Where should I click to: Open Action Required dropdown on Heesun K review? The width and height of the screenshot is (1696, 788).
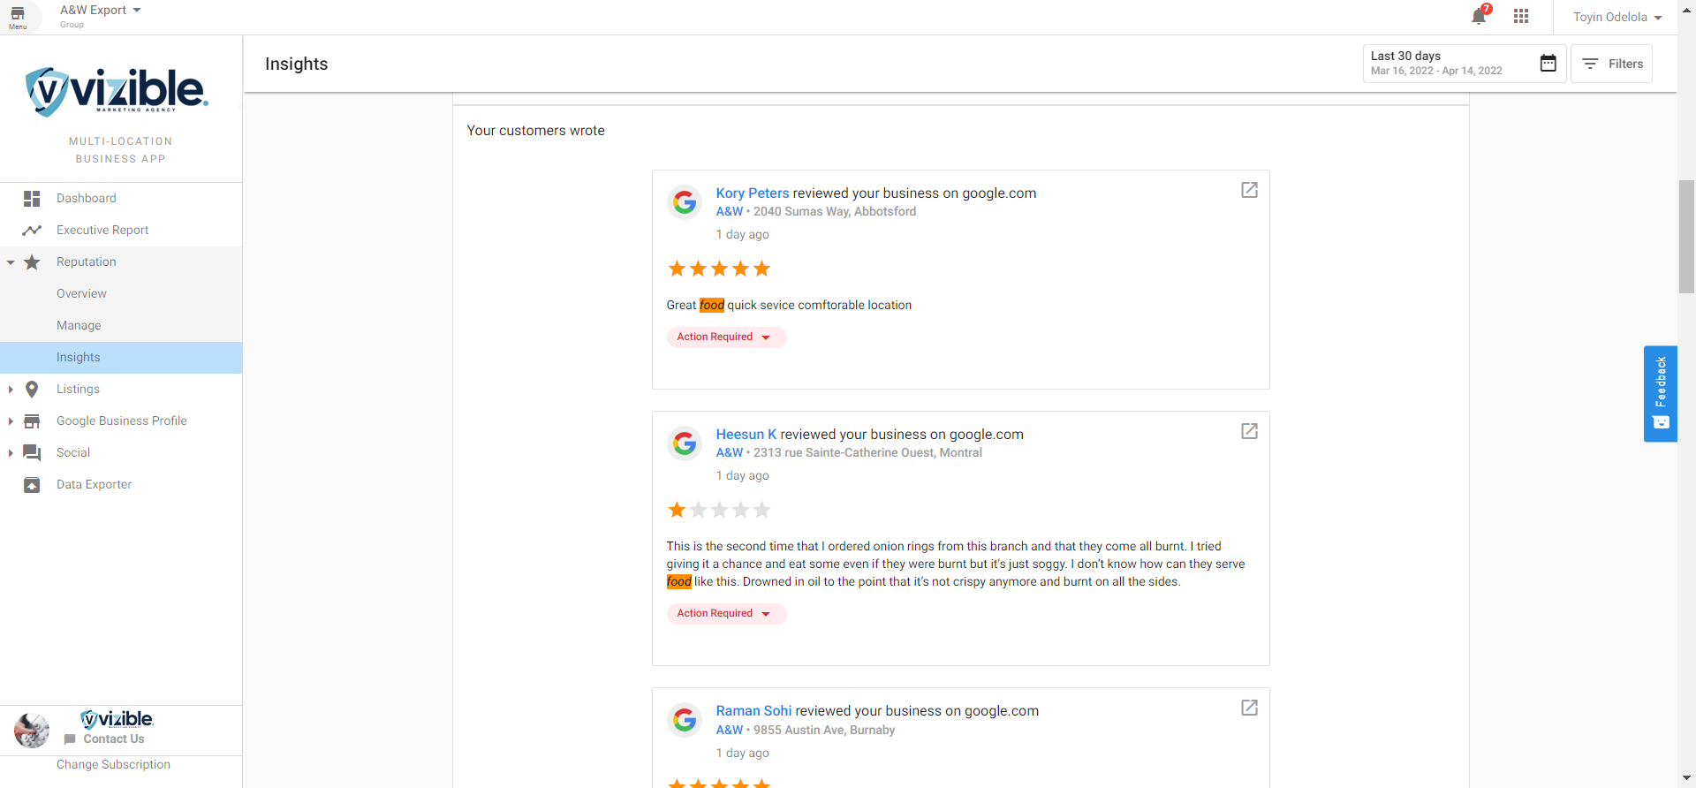pyautogui.click(x=725, y=613)
